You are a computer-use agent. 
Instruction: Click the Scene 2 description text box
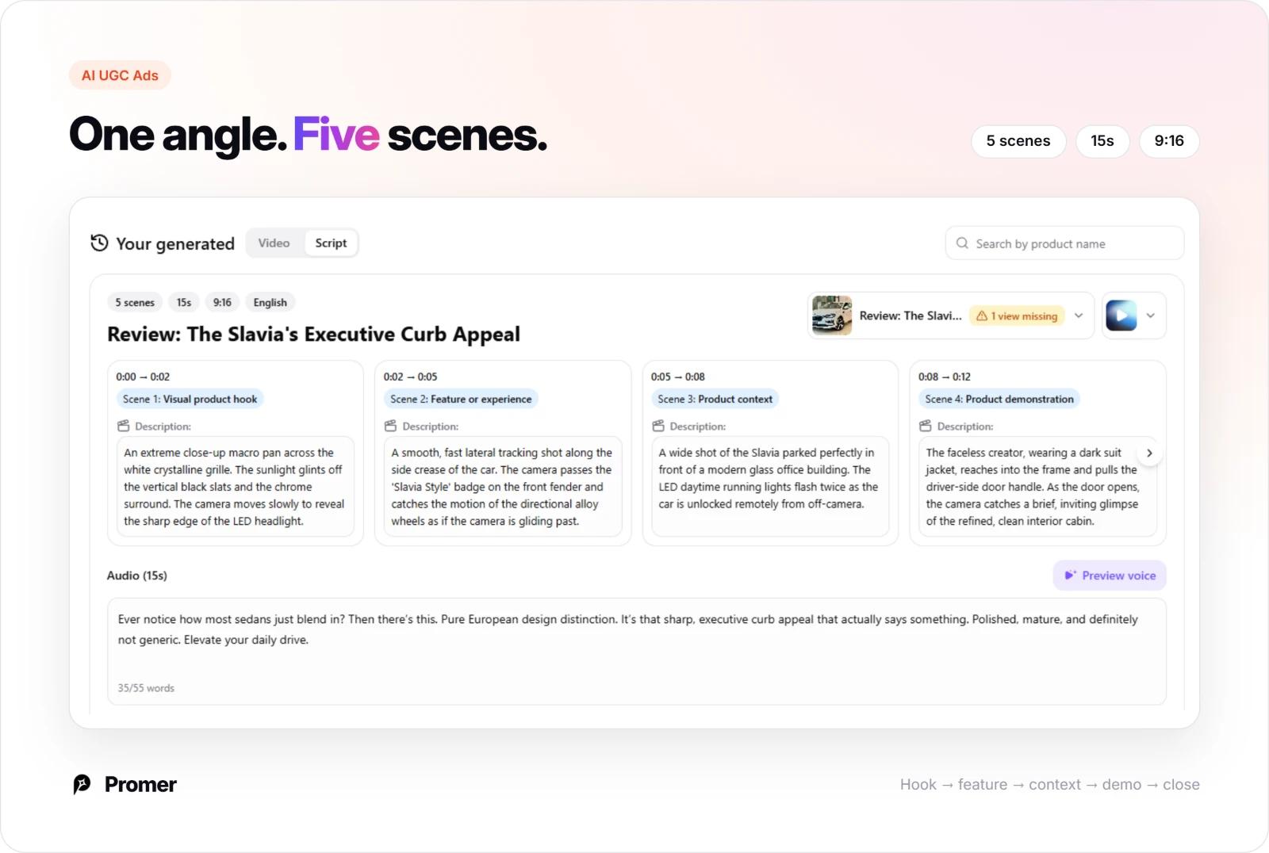pos(503,487)
